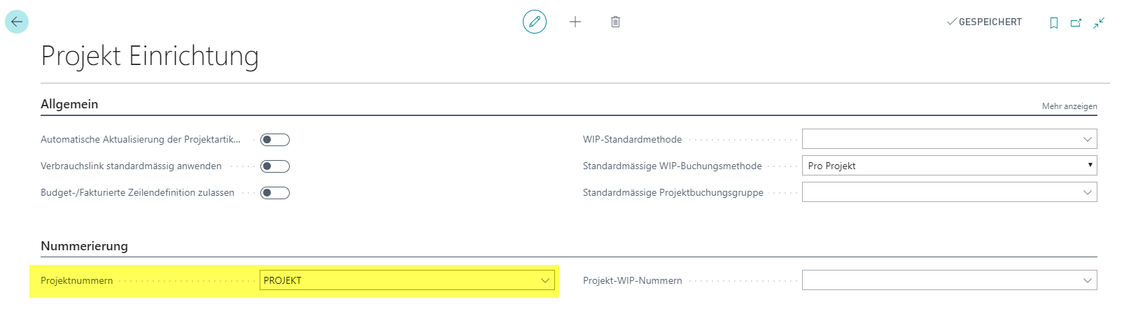Click the Gespeichert status indicator
Image resolution: width=1131 pixels, height=309 pixels.
point(984,22)
